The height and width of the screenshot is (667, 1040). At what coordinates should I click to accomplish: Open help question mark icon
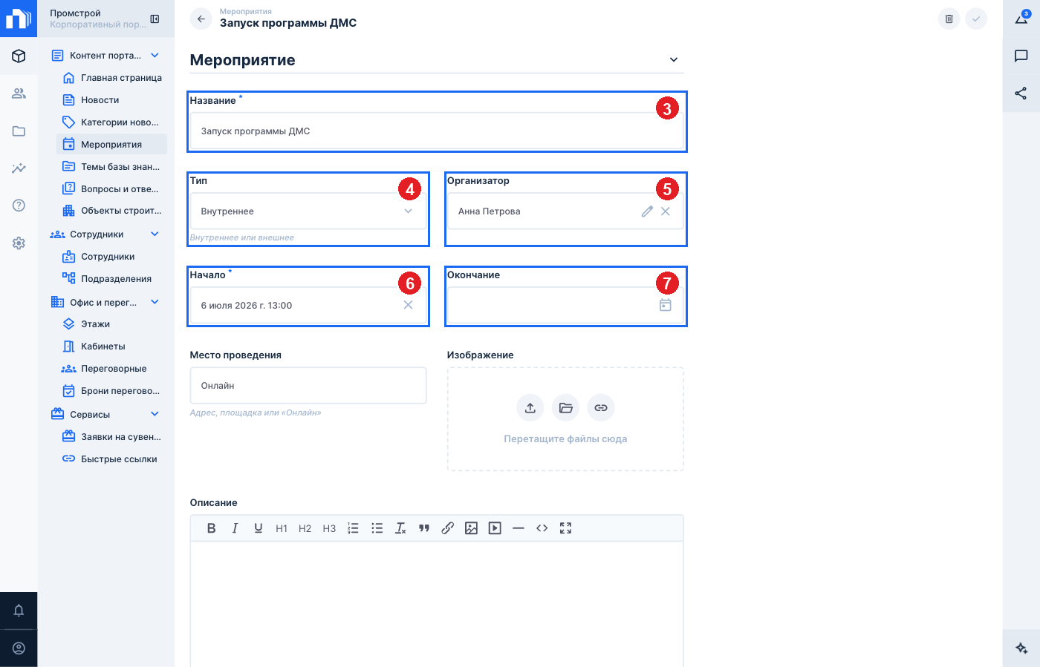tap(19, 206)
